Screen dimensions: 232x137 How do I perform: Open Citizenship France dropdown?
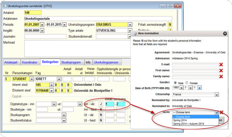[217, 95]
